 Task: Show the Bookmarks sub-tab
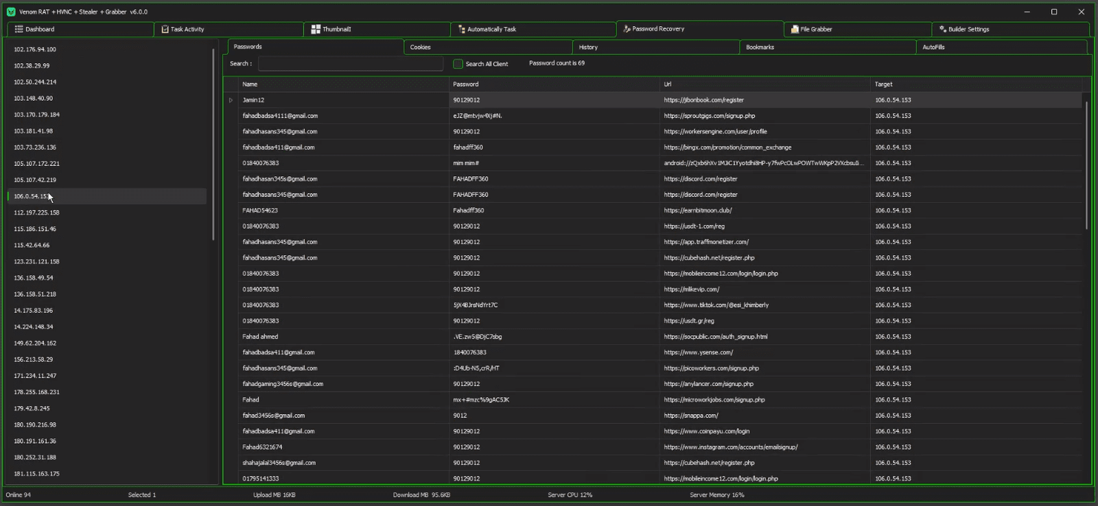[x=828, y=47]
